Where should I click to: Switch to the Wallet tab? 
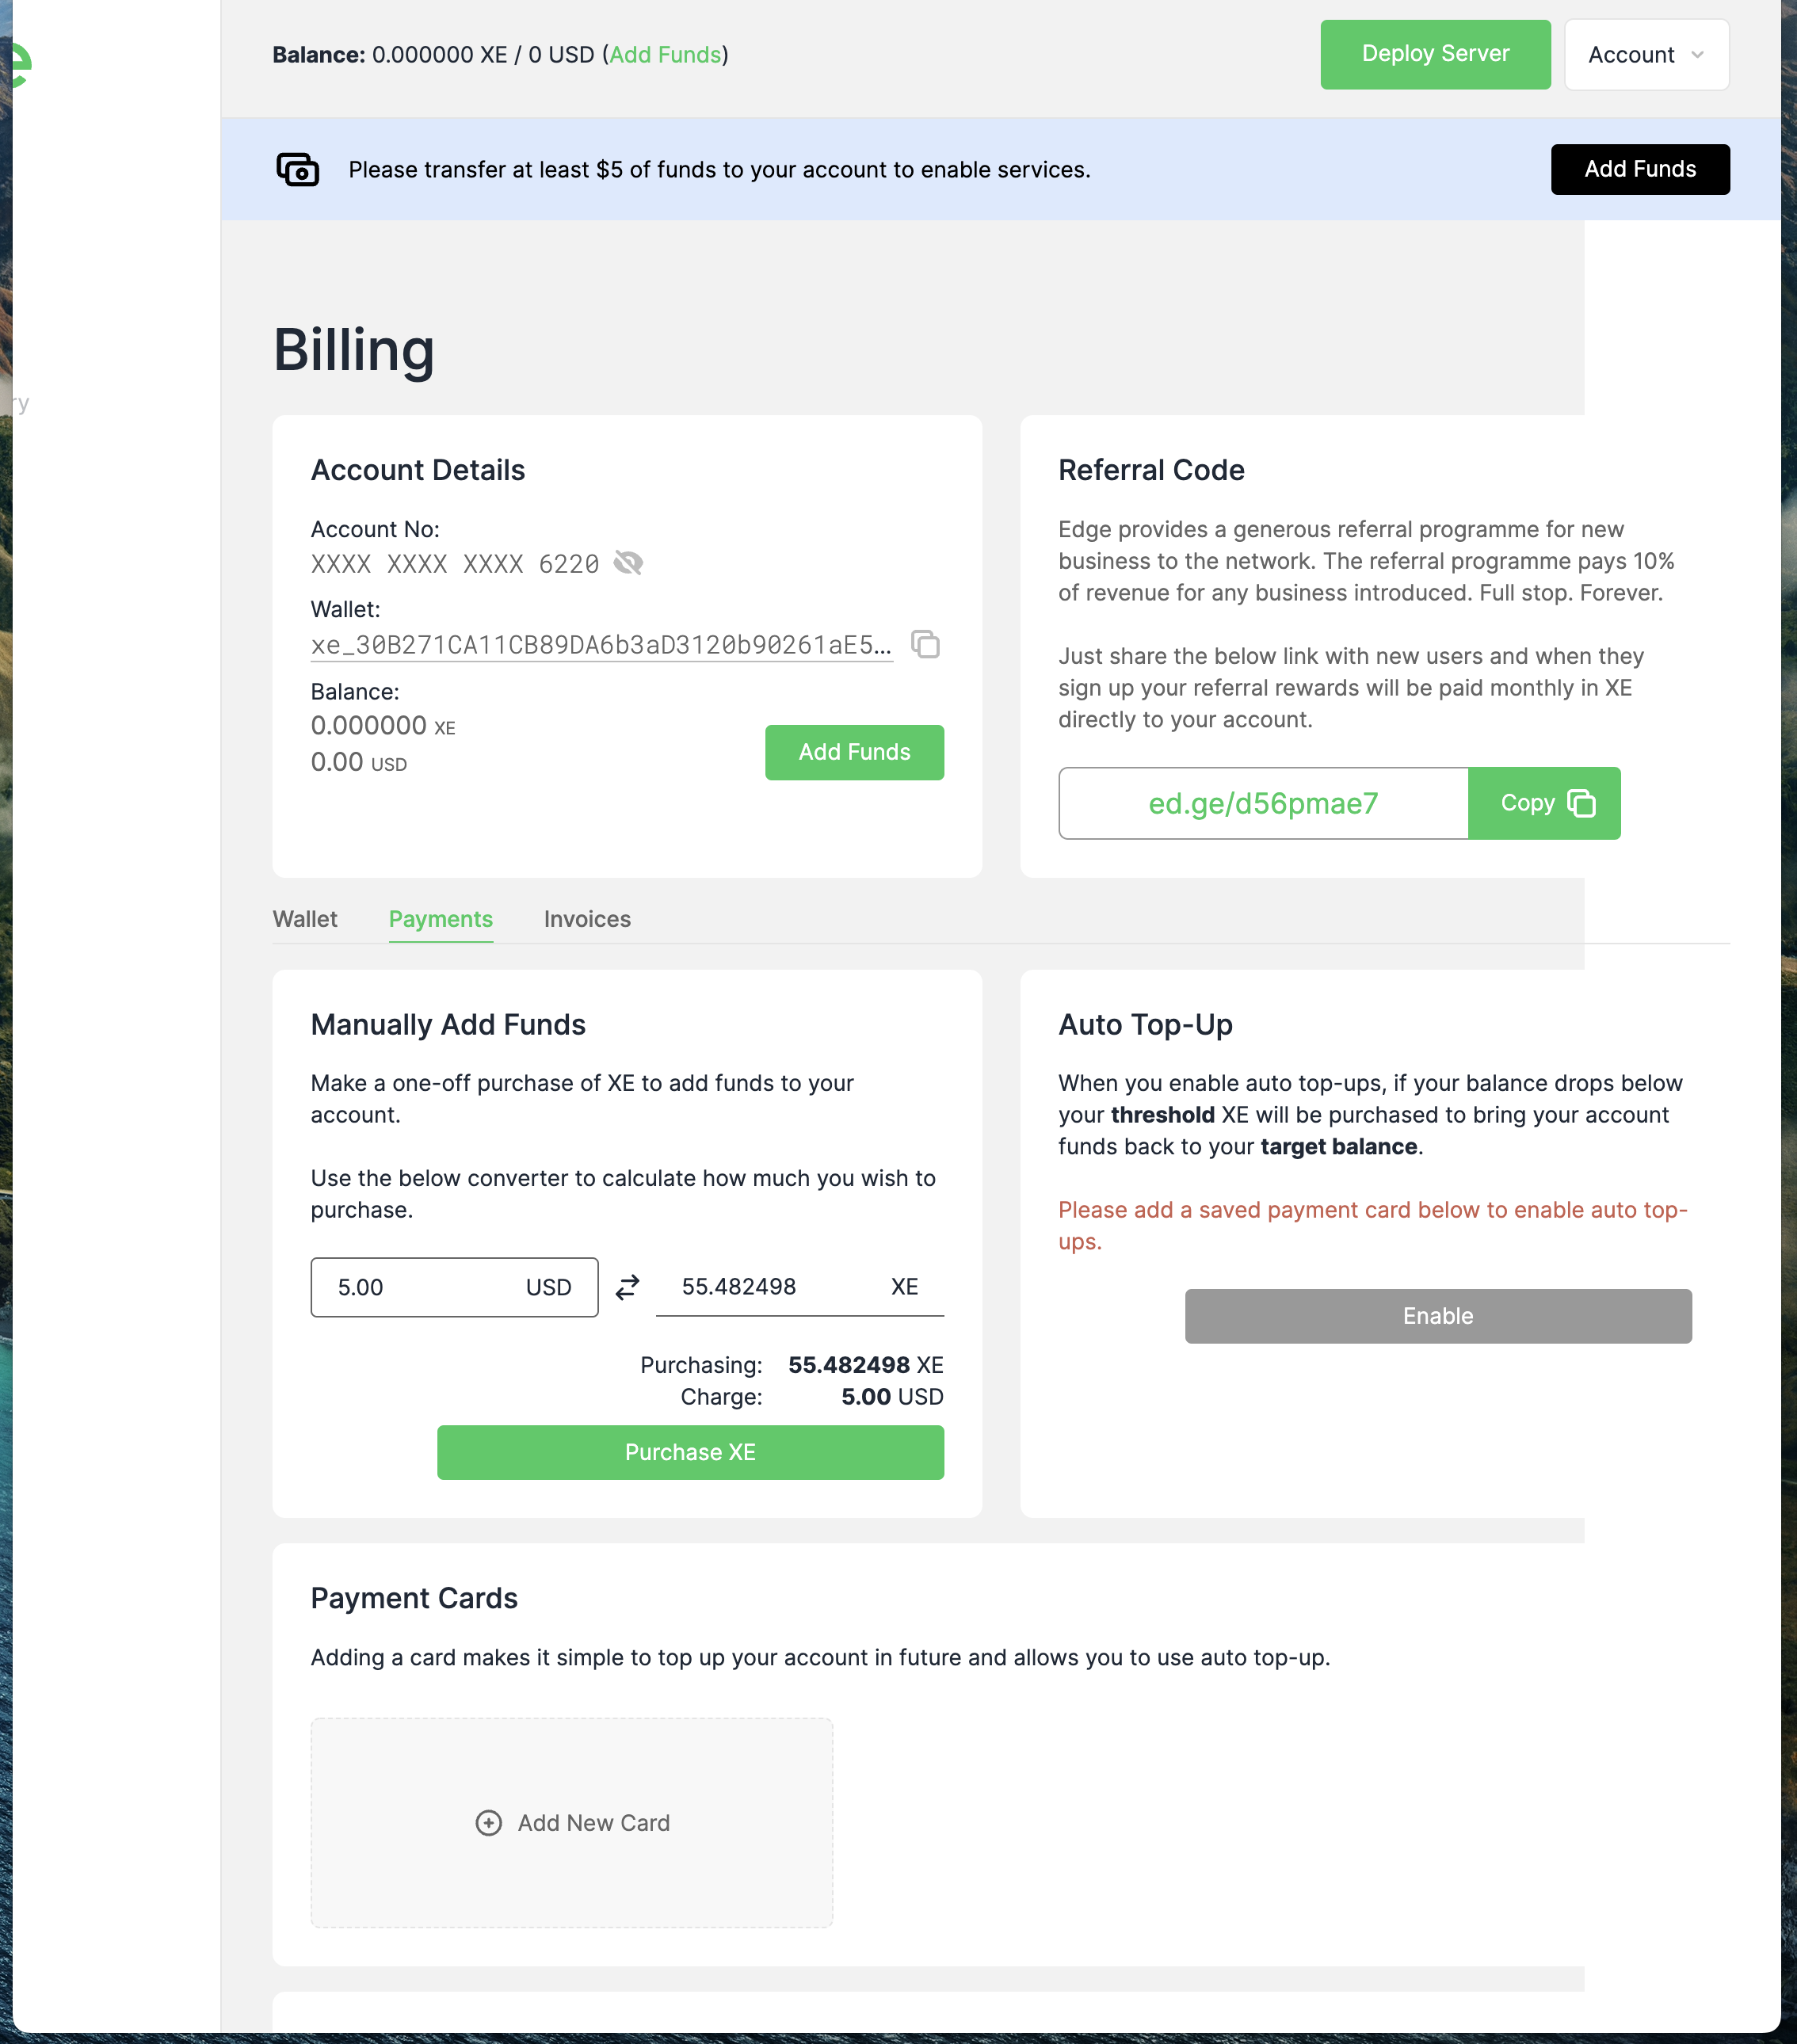pyautogui.click(x=305, y=919)
